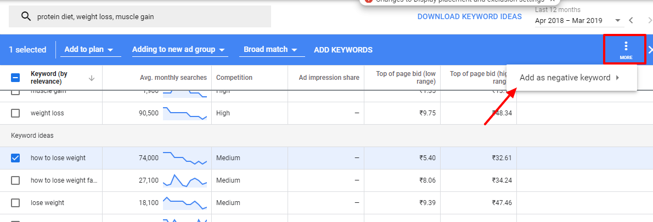The image size is (653, 222).
Task: Click the 18,100 monthly searches value
Action: coord(149,202)
